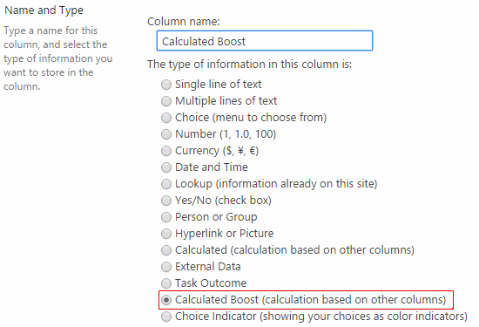479x327 pixels.
Task: Select the Number (1, 1.0, 100) type
Action: 166,134
